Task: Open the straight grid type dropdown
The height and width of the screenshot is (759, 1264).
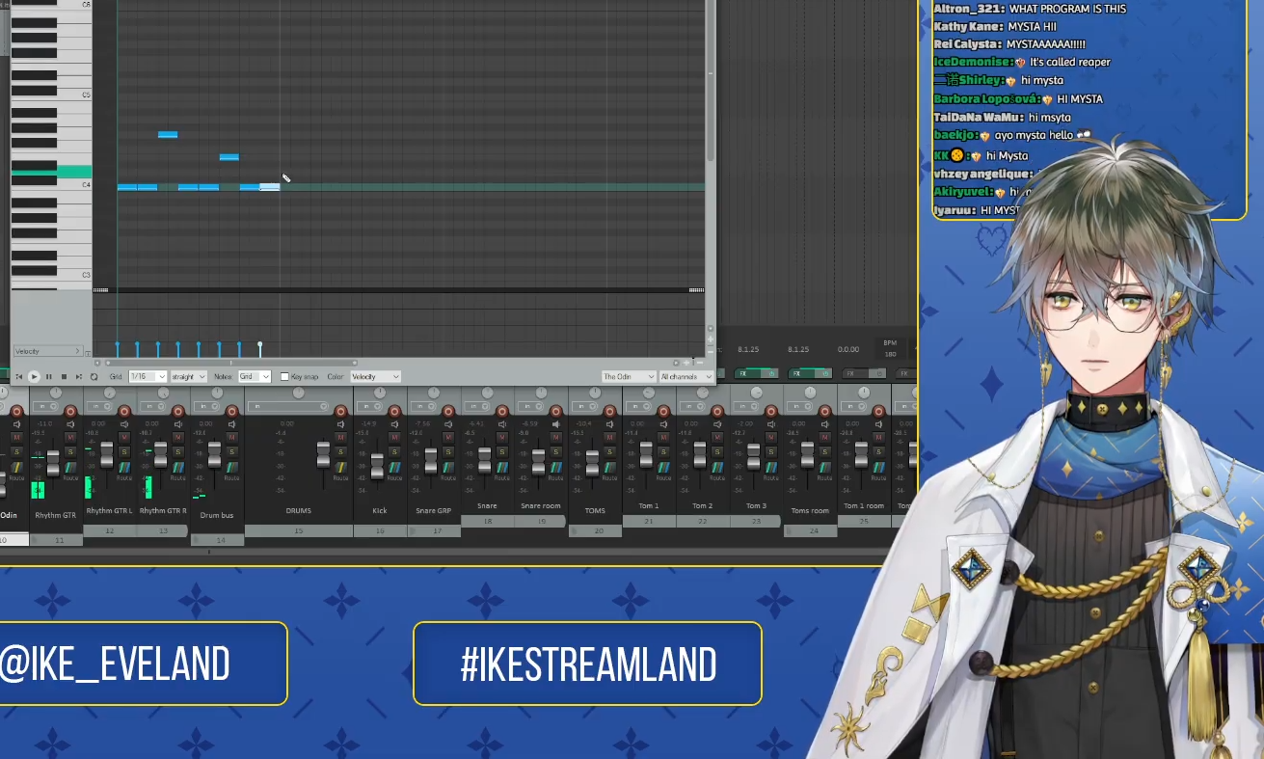Action: 188,376
